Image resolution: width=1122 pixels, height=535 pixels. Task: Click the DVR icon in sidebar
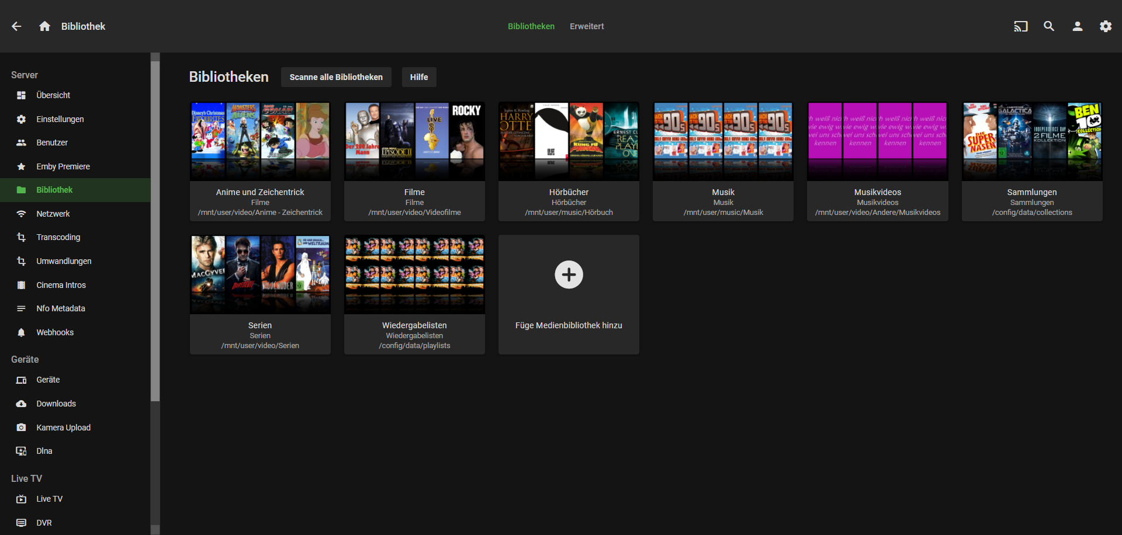pyautogui.click(x=21, y=523)
